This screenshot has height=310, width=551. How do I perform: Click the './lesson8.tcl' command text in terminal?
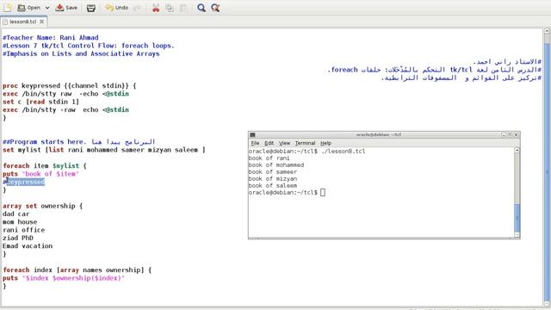(x=343, y=152)
